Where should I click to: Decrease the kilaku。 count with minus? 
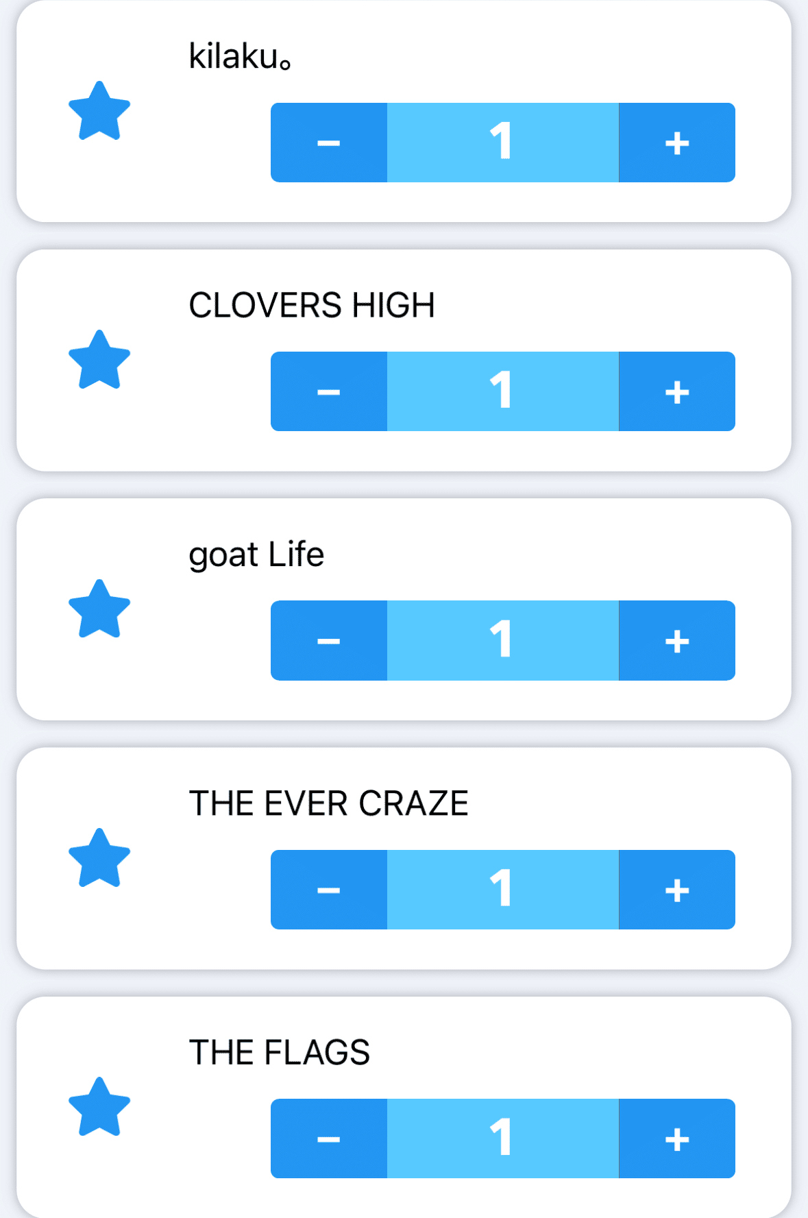point(329,143)
